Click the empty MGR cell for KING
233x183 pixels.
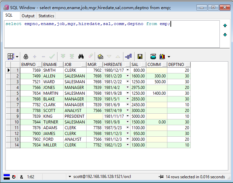[95, 116]
